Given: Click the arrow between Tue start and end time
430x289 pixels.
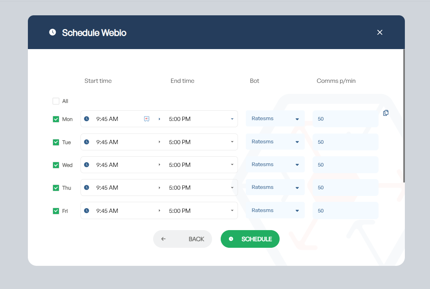Looking at the screenshot, I should (x=159, y=142).
